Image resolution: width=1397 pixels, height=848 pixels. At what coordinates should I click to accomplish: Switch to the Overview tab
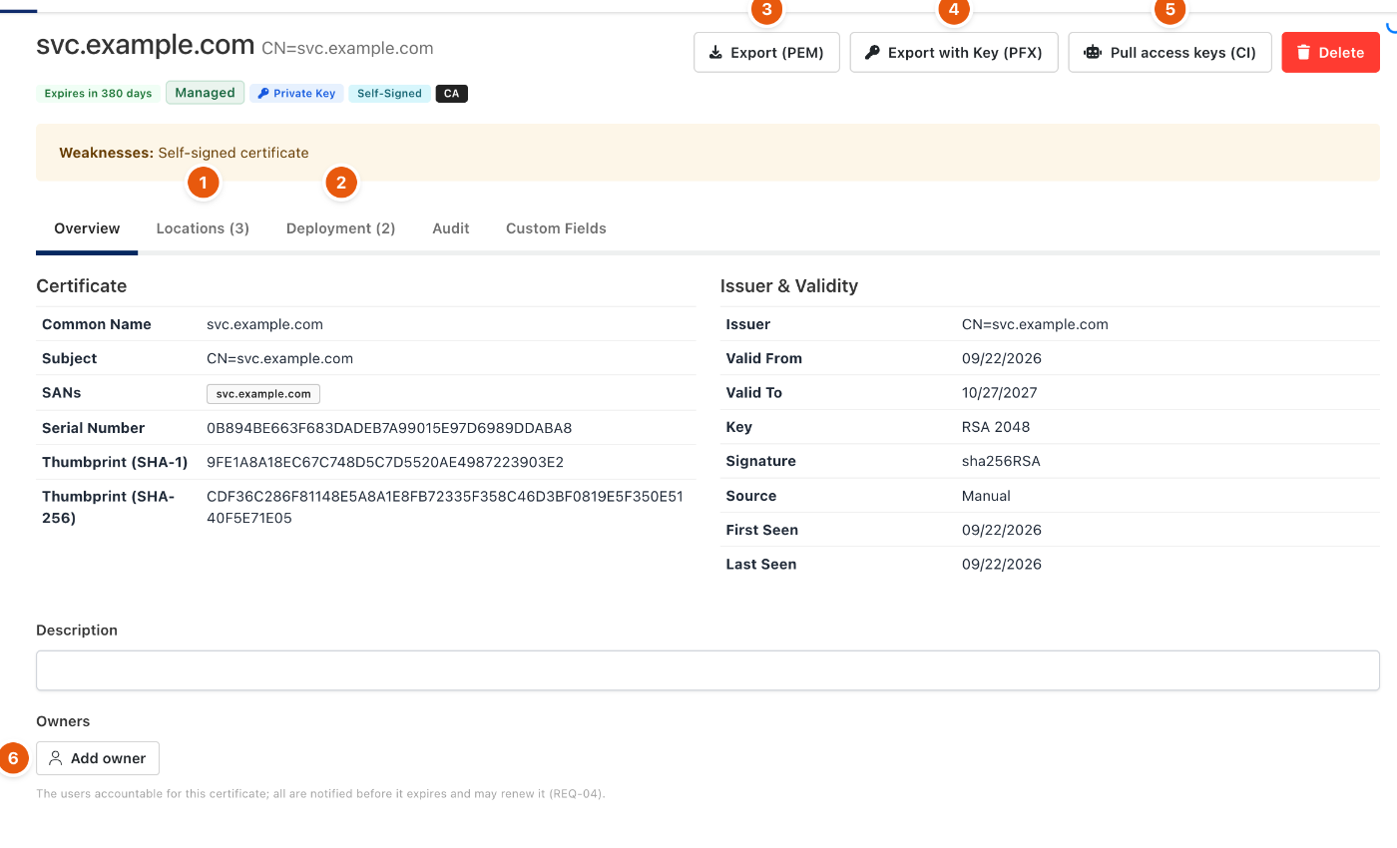click(x=87, y=228)
